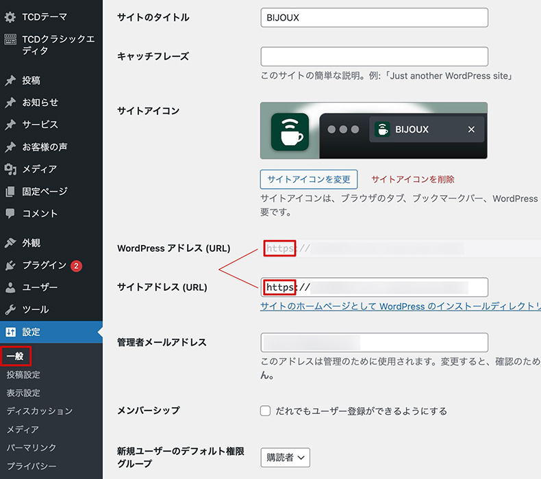
Task: Click the サイトアイコンを削除 link
Action: click(412, 179)
